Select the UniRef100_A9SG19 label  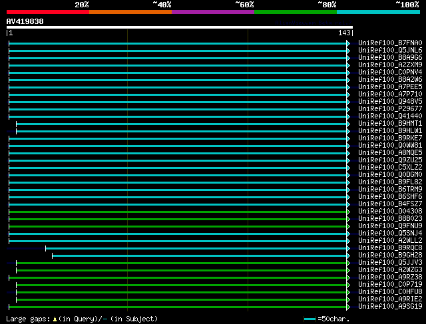click(390, 307)
